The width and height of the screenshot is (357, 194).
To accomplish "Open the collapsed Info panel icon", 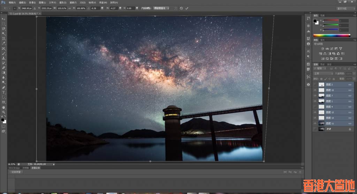I will (308, 44).
